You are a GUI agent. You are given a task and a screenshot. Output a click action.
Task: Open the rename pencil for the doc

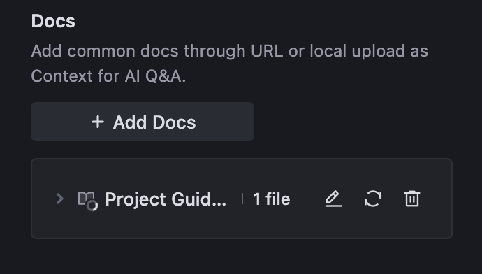pyautogui.click(x=334, y=199)
